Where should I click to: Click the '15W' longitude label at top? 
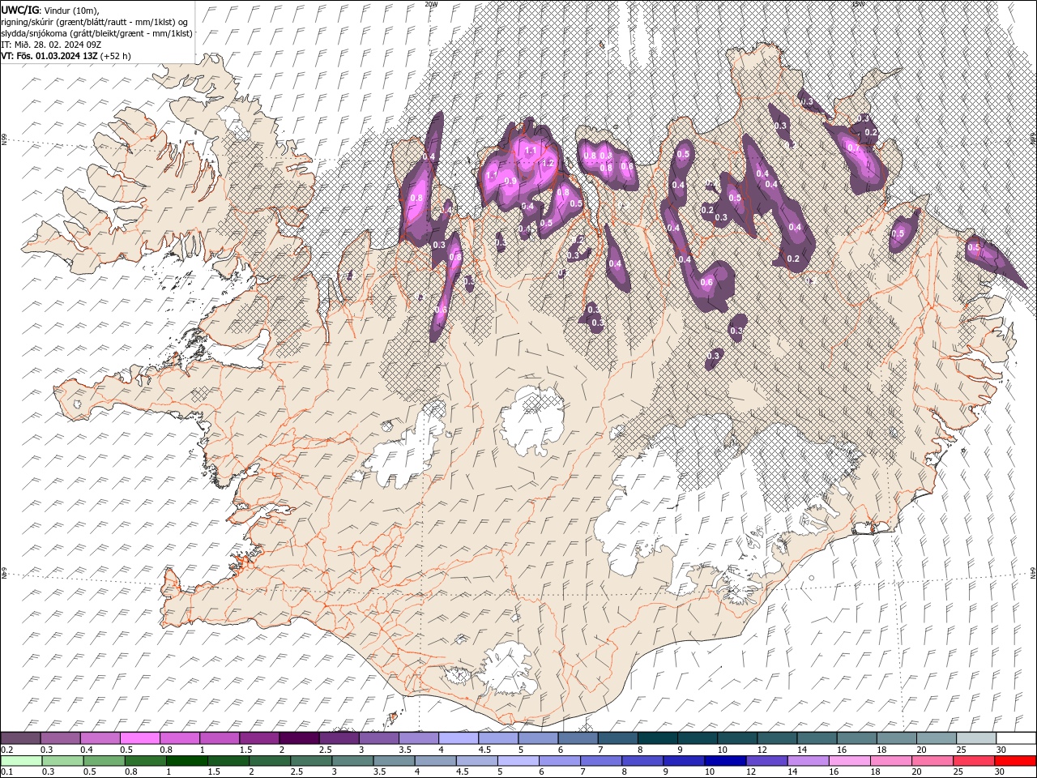(858, 4)
